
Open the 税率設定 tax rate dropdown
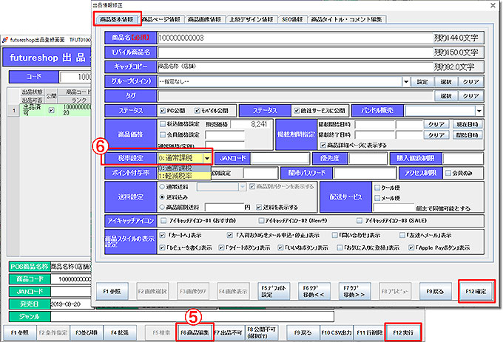(208, 158)
